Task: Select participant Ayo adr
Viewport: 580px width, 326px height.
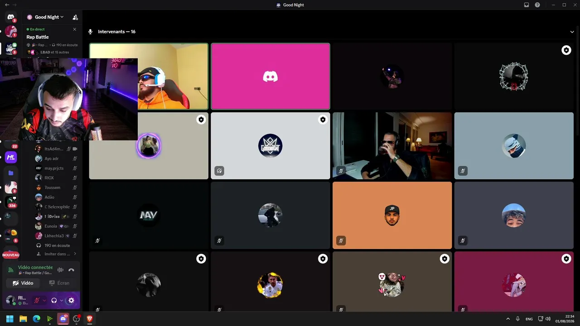Action: pos(56,158)
